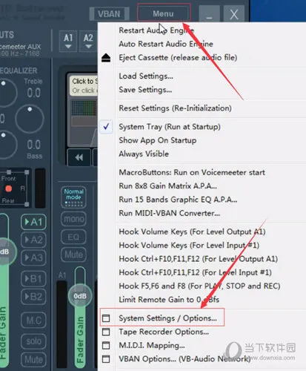Click the cassette rewind button
Viewport: 306px width, 371px height.
point(79,157)
